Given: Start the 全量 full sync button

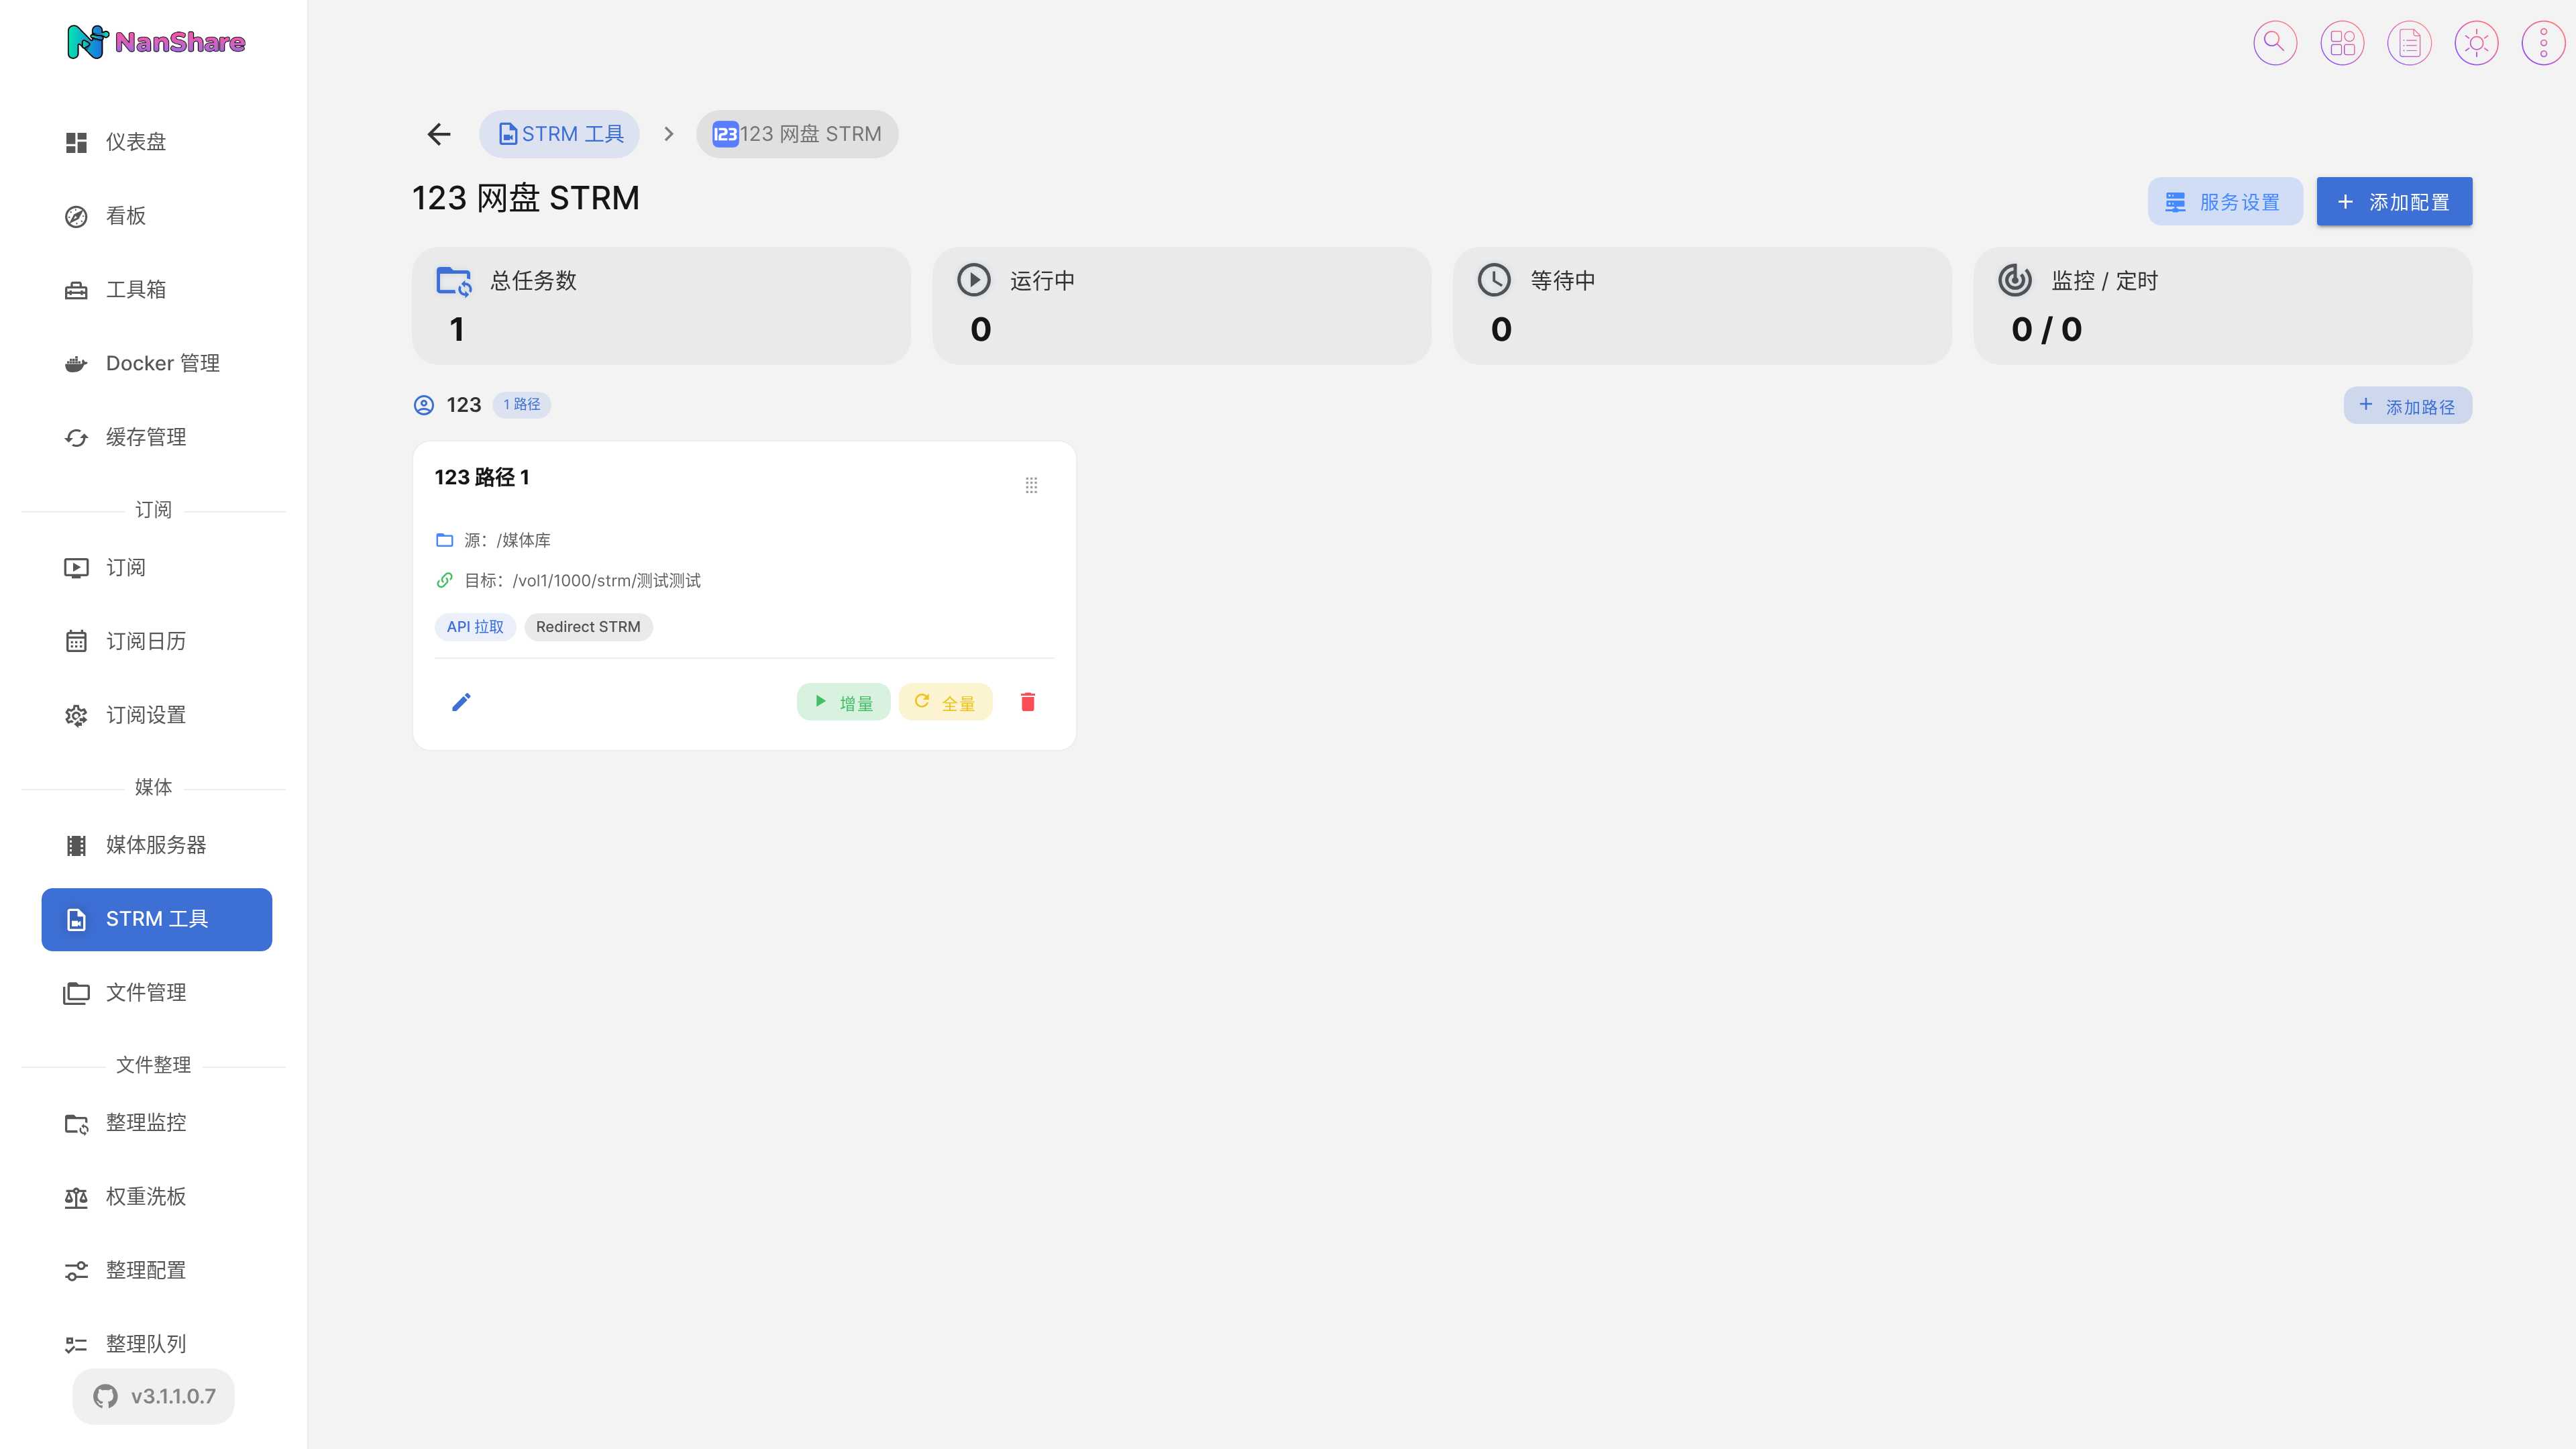Looking at the screenshot, I should [x=945, y=702].
